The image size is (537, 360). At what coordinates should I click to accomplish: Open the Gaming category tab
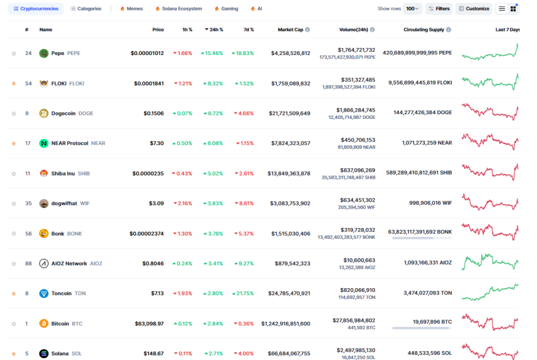pos(226,9)
